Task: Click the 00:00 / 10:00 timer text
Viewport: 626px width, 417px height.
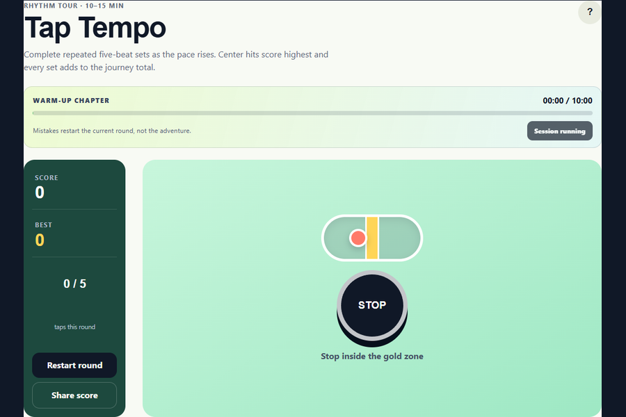Action: (568, 101)
